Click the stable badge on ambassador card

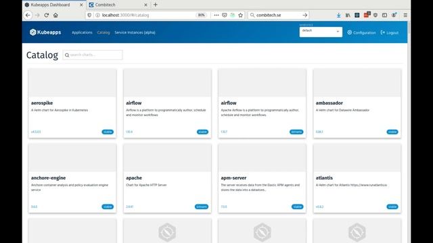pos(392,132)
